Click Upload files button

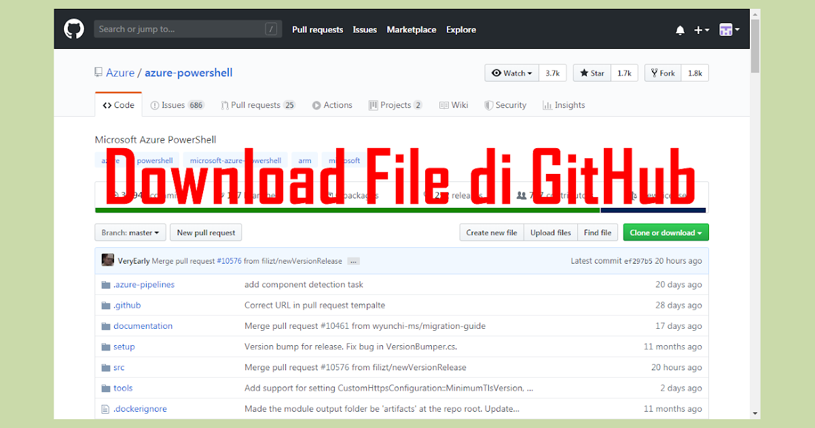point(551,232)
